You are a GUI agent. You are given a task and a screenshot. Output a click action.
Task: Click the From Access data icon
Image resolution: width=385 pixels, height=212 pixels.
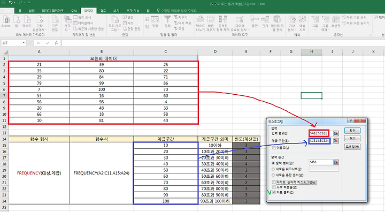tap(6, 21)
